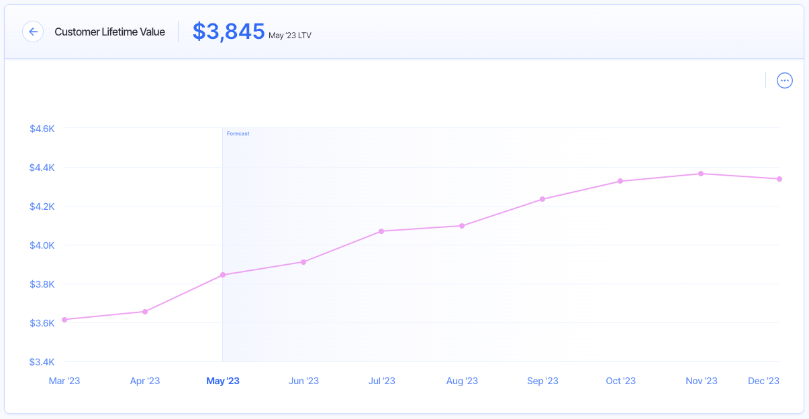Click the $4.6K y-axis label
The width and height of the screenshot is (809, 419).
click(41, 129)
